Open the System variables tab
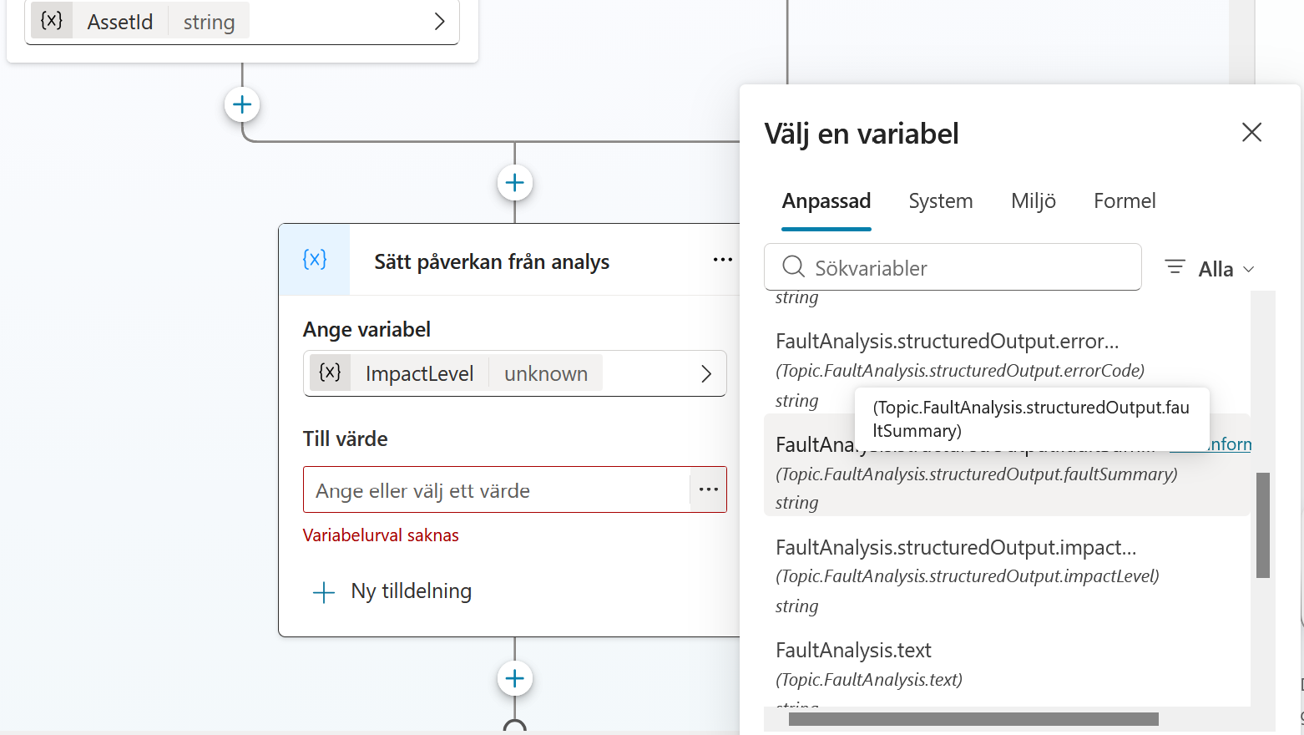The height and width of the screenshot is (735, 1304). point(941,201)
